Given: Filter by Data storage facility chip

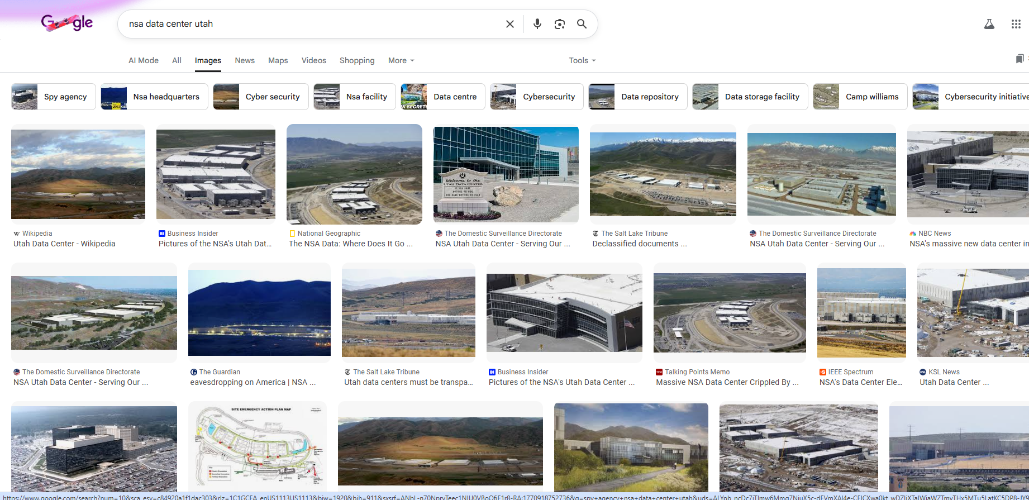Looking at the screenshot, I should 750,97.
